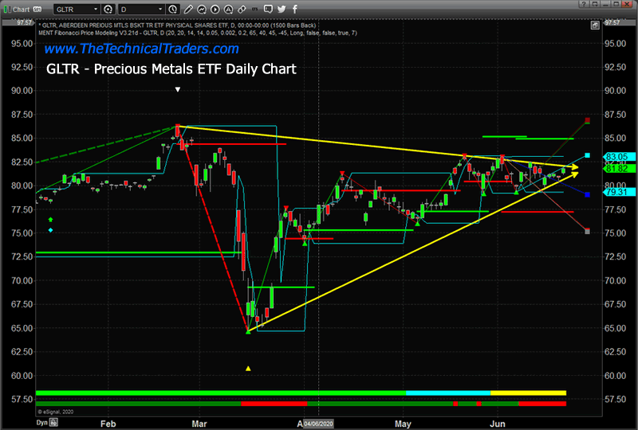Viewport: 638px width, 430px height.
Task: Click the cyan diamond marker left of chart
Action: click(x=50, y=230)
